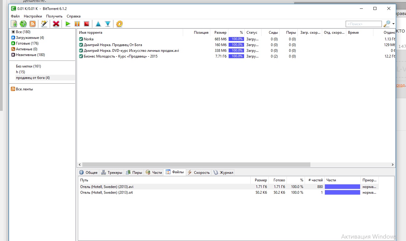This screenshot has height=241, width=406.
Task: Click the status icon of Дмитрий Норка. Продавец От Бога
Action: point(81,45)
